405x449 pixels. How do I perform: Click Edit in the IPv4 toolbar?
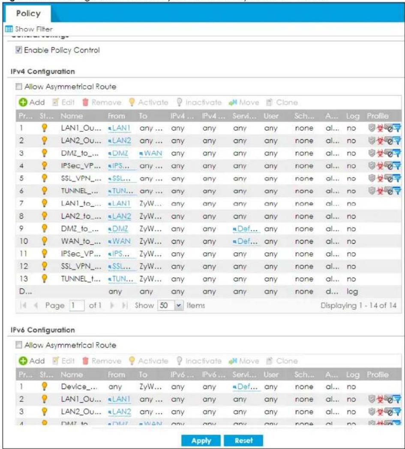click(x=63, y=102)
